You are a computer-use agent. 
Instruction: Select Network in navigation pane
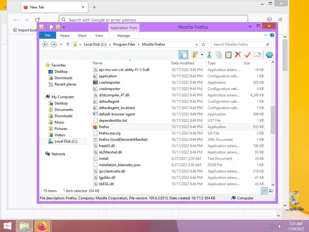coord(58,154)
